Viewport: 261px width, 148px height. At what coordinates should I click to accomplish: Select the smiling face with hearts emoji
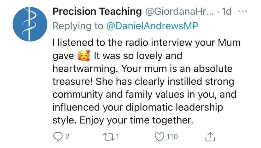[x=84, y=56]
